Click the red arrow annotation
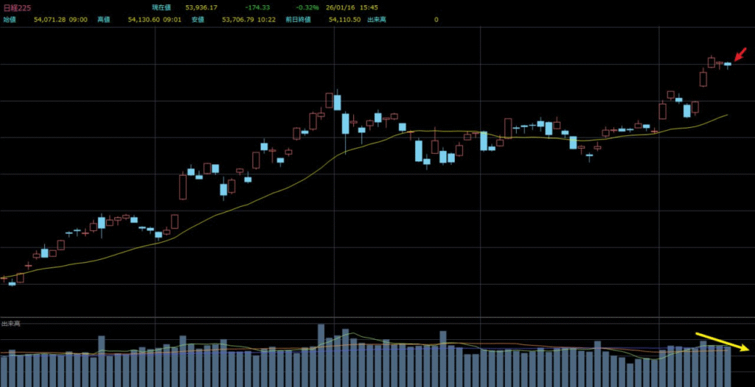 pos(738,56)
